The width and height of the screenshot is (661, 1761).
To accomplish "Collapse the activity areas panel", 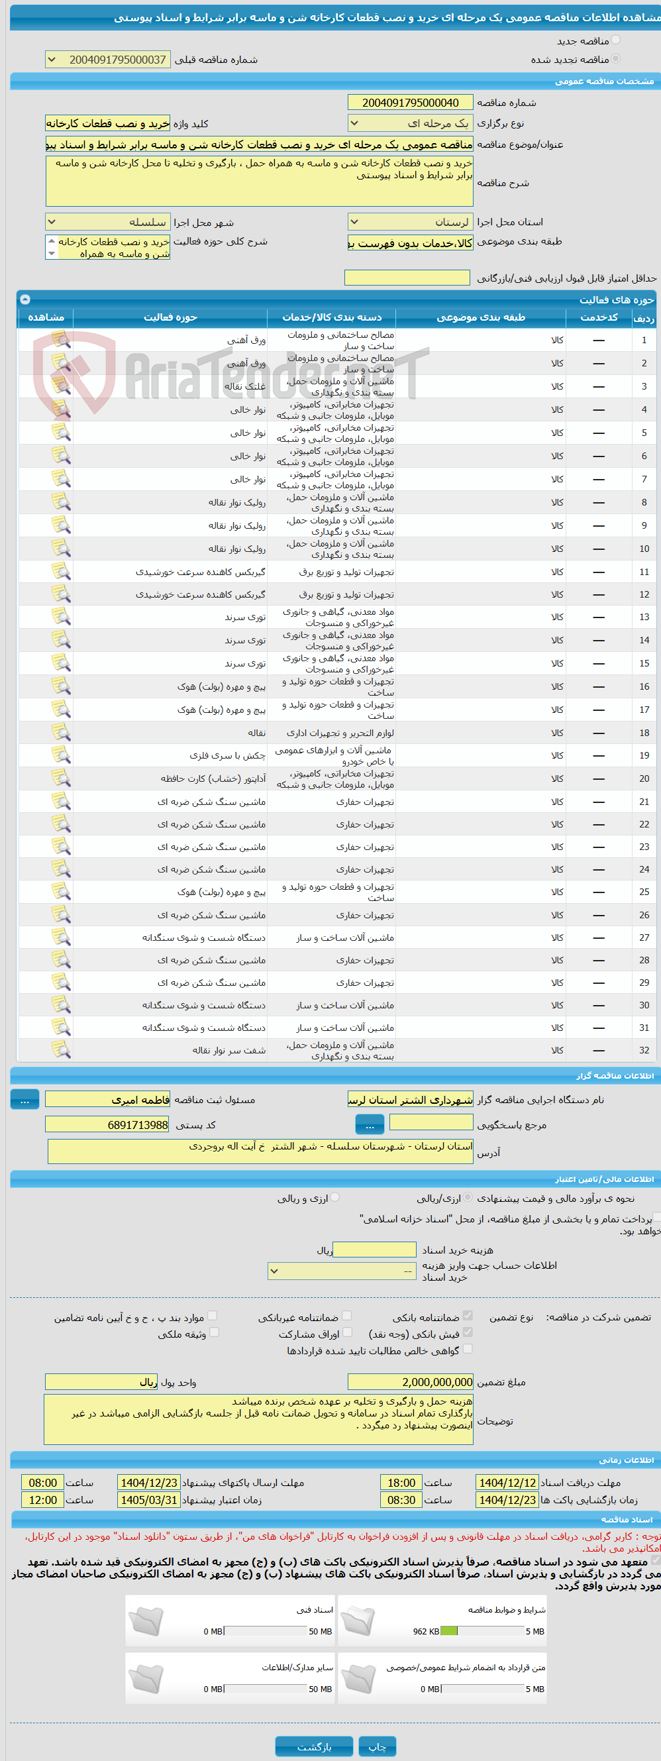I will [25, 299].
